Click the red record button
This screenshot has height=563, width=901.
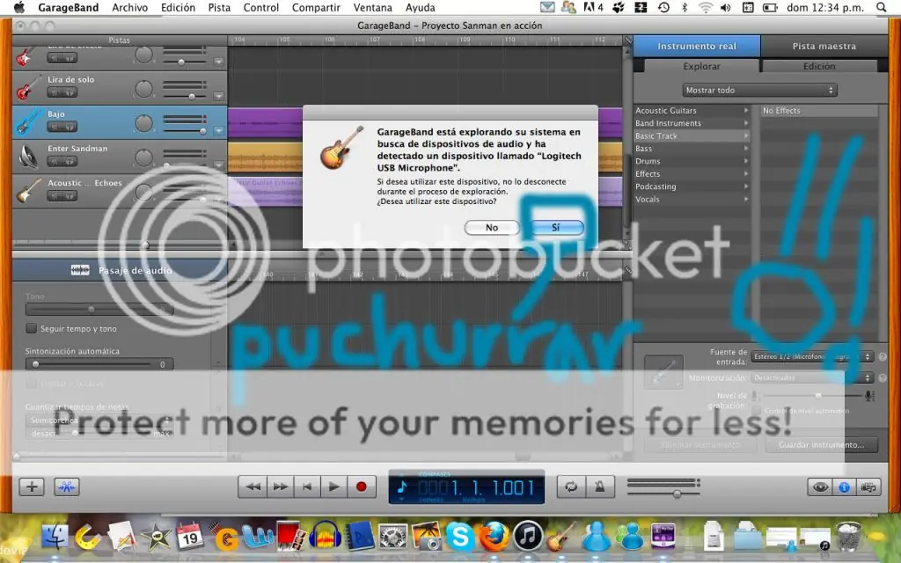coord(362,486)
